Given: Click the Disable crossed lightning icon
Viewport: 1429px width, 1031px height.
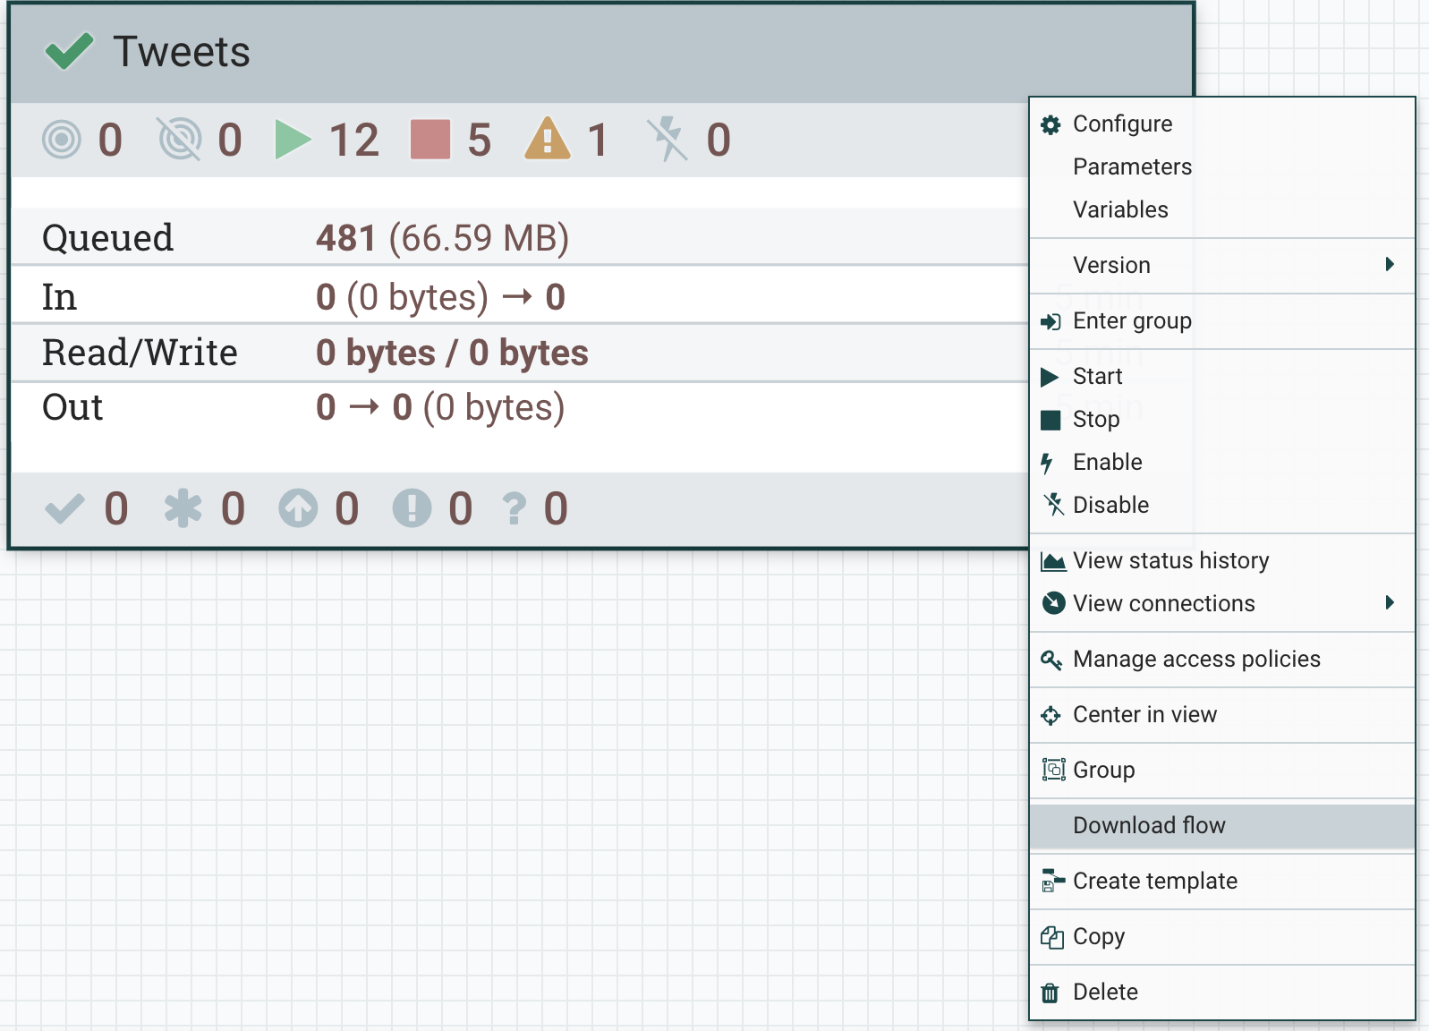Looking at the screenshot, I should coord(1053,505).
